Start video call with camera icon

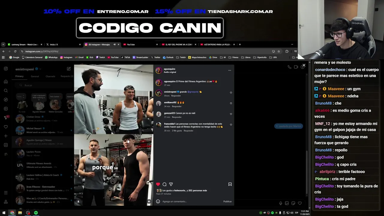[x=296, y=67]
